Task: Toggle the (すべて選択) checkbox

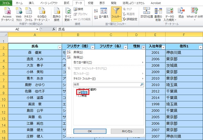Action: tap(80, 89)
